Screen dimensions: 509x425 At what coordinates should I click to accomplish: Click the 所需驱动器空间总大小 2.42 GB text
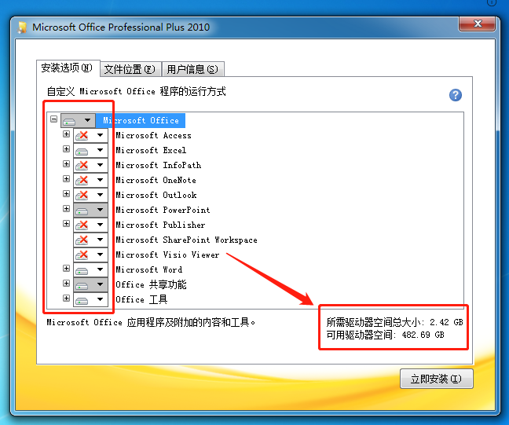point(395,322)
